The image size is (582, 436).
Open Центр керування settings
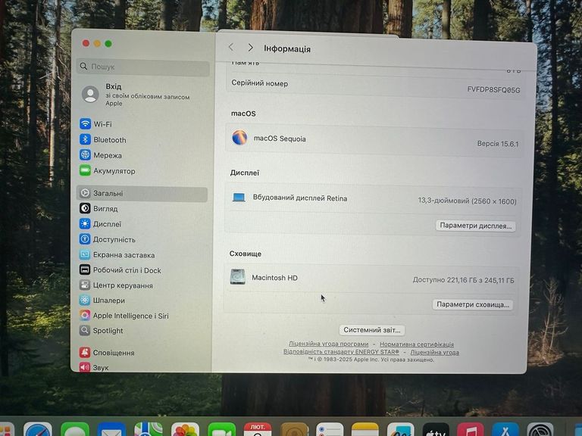point(116,285)
